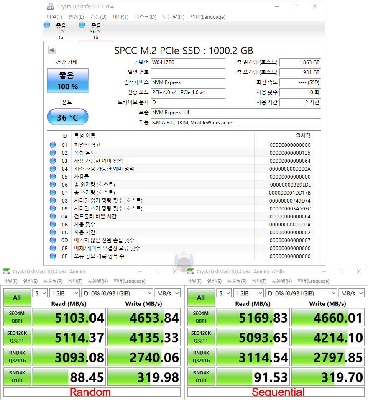This screenshot has height=400, width=368.
Task: Start RND4K Q1T1 test in left CrystalDiskMark
Action: point(17,377)
